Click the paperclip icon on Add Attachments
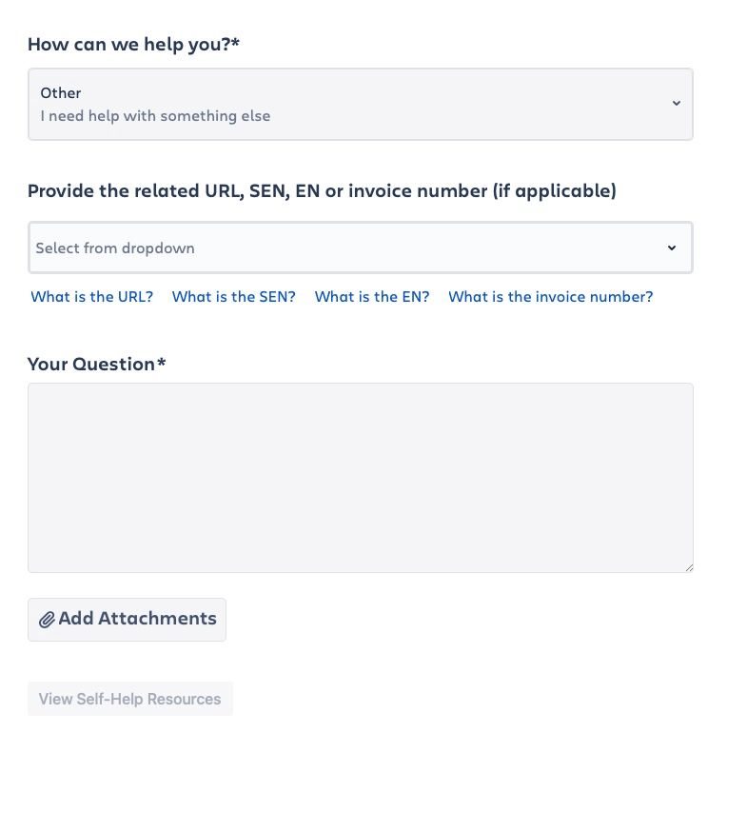Screen dimensions: 747x832 [47, 619]
